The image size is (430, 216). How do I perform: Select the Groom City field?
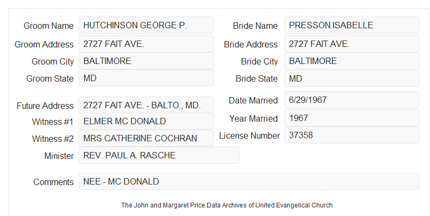(x=146, y=61)
